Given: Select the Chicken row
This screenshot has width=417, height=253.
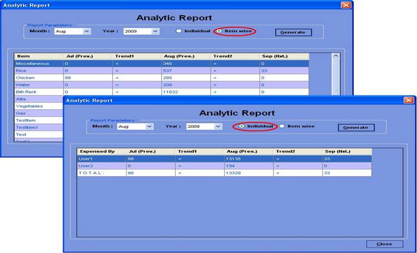Looking at the screenshot, I should click(x=162, y=78).
